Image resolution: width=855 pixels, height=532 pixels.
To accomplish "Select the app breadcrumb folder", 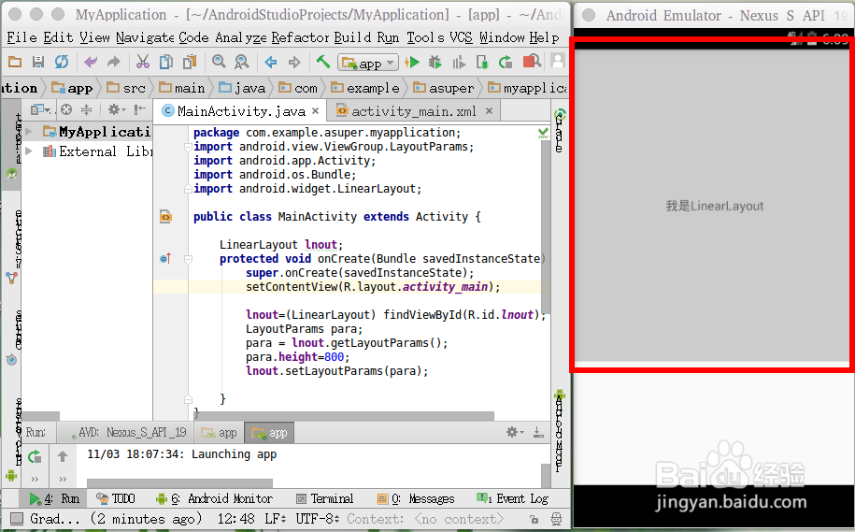I will (72, 88).
